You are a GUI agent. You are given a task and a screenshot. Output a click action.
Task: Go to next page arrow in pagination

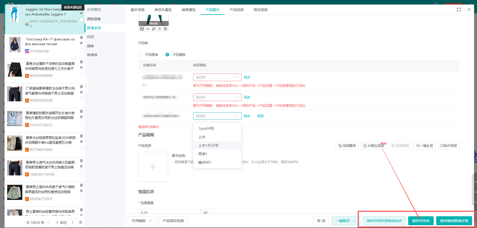[57, 222]
